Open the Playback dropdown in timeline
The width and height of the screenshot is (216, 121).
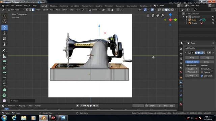pos(13,106)
